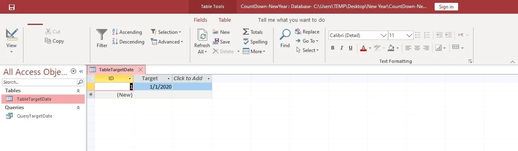The width and height of the screenshot is (518, 151).
Task: Apply Underline formatting
Action: (x=350, y=48)
